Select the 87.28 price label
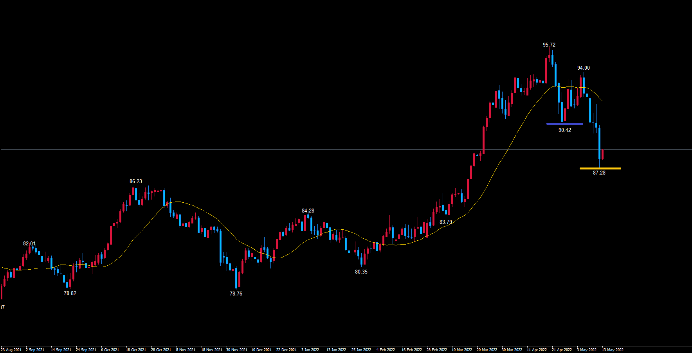This screenshot has width=692, height=353. coord(599,173)
